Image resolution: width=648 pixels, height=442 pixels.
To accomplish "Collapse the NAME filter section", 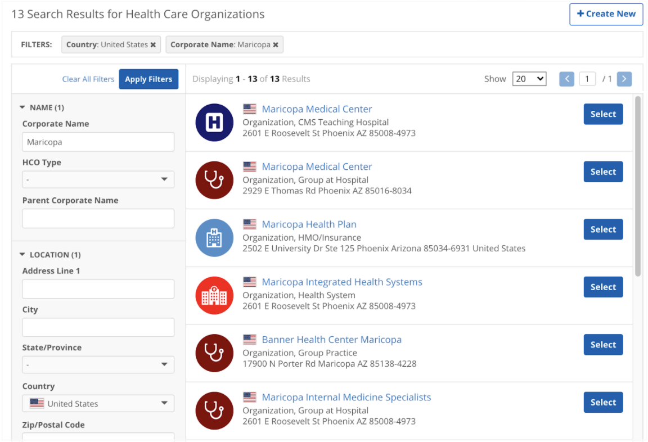I will pos(22,107).
